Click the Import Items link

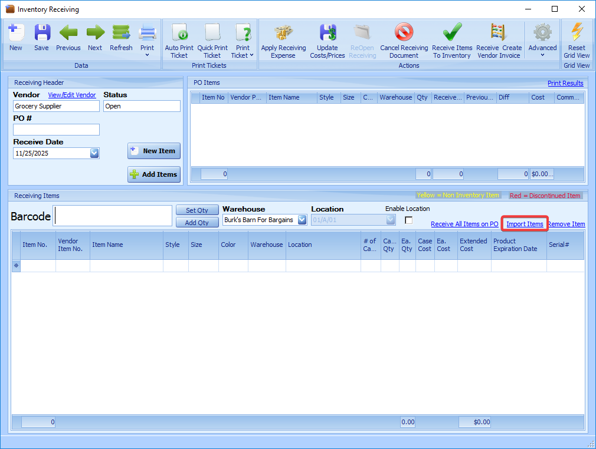pos(525,224)
